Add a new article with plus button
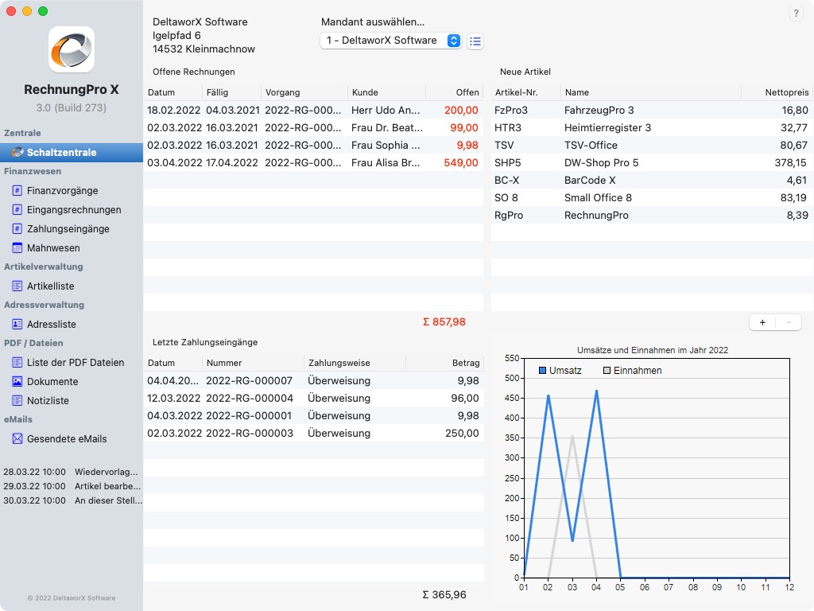 (x=762, y=322)
